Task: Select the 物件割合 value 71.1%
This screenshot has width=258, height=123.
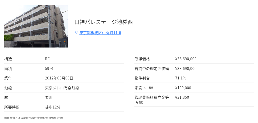Action: (181, 78)
